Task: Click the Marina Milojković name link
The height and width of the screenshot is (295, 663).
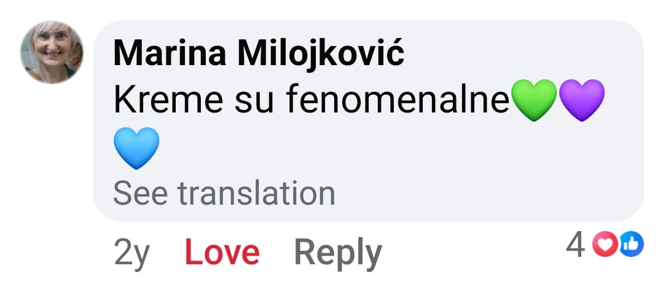Action: pos(259,54)
